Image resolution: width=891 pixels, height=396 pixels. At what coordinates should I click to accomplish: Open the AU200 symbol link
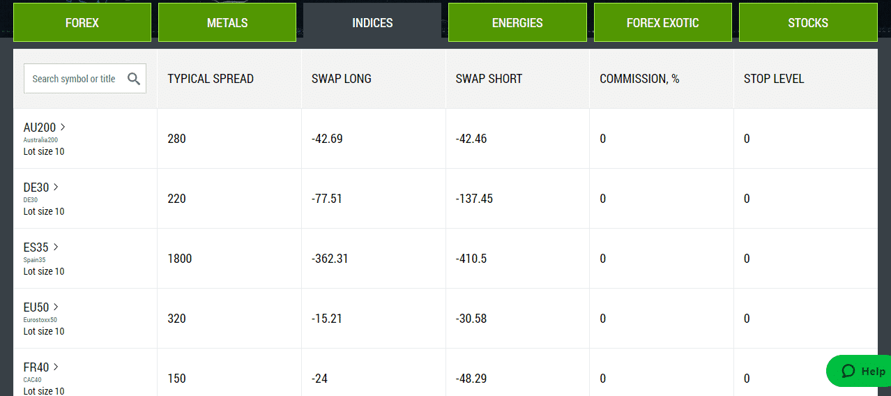[40, 127]
